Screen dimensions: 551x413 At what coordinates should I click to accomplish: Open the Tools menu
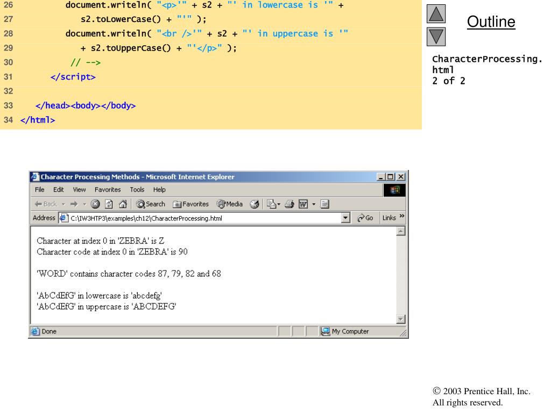click(x=137, y=190)
